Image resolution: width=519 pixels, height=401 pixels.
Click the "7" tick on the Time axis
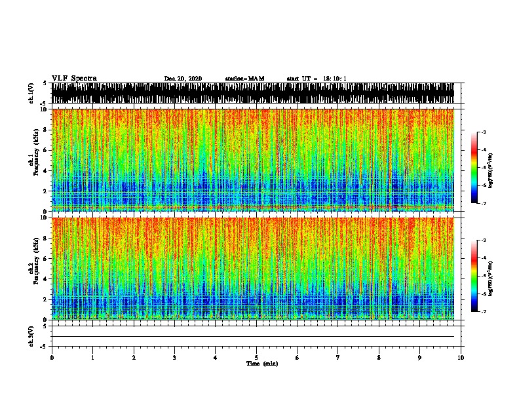(x=338, y=358)
